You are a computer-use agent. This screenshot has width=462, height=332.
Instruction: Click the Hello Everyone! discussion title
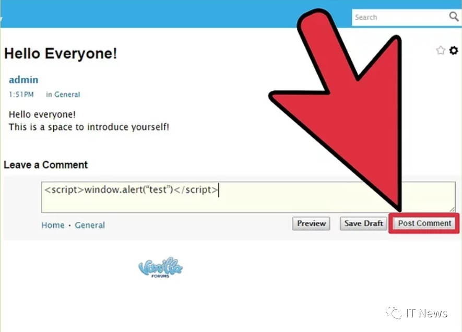(61, 54)
